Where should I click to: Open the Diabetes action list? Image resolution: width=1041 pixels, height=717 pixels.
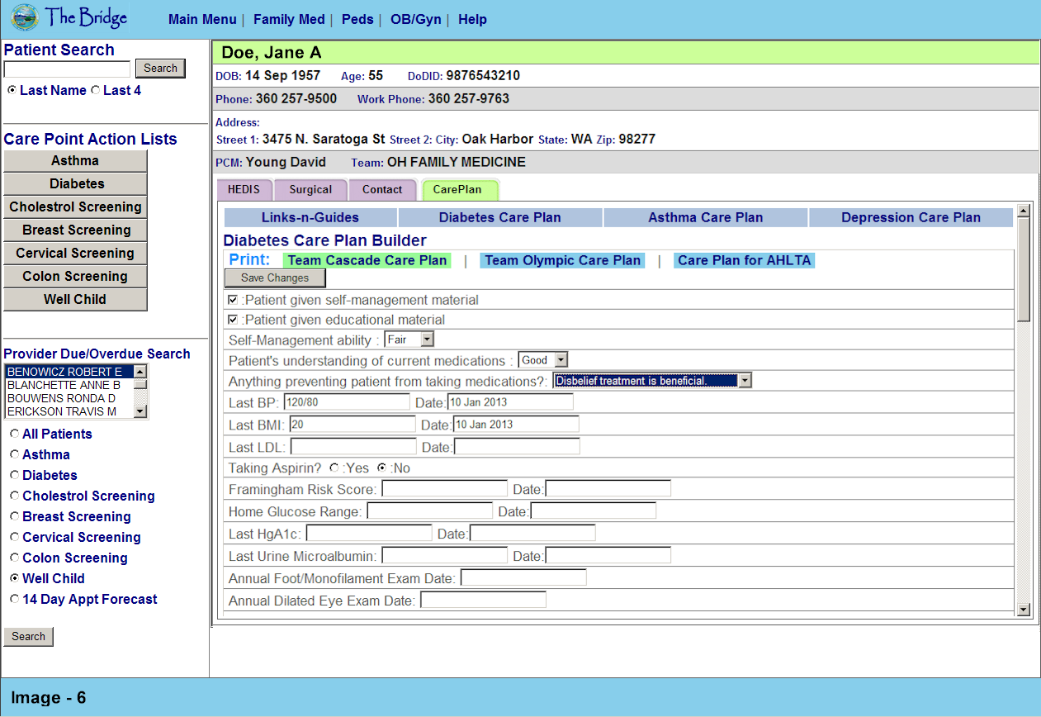(x=75, y=184)
